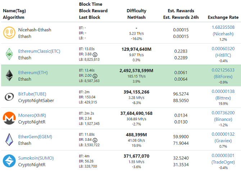Select the 371,677,070 difficulty value
241x171 pixels.
[136, 156]
